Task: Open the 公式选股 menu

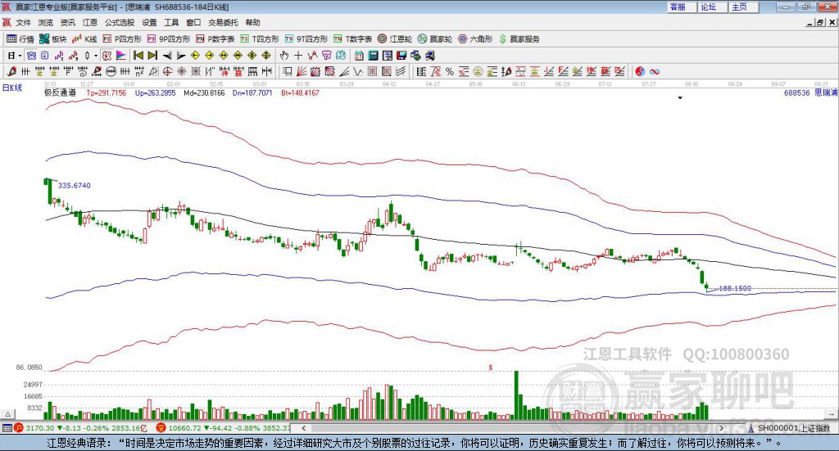Action: (x=120, y=22)
